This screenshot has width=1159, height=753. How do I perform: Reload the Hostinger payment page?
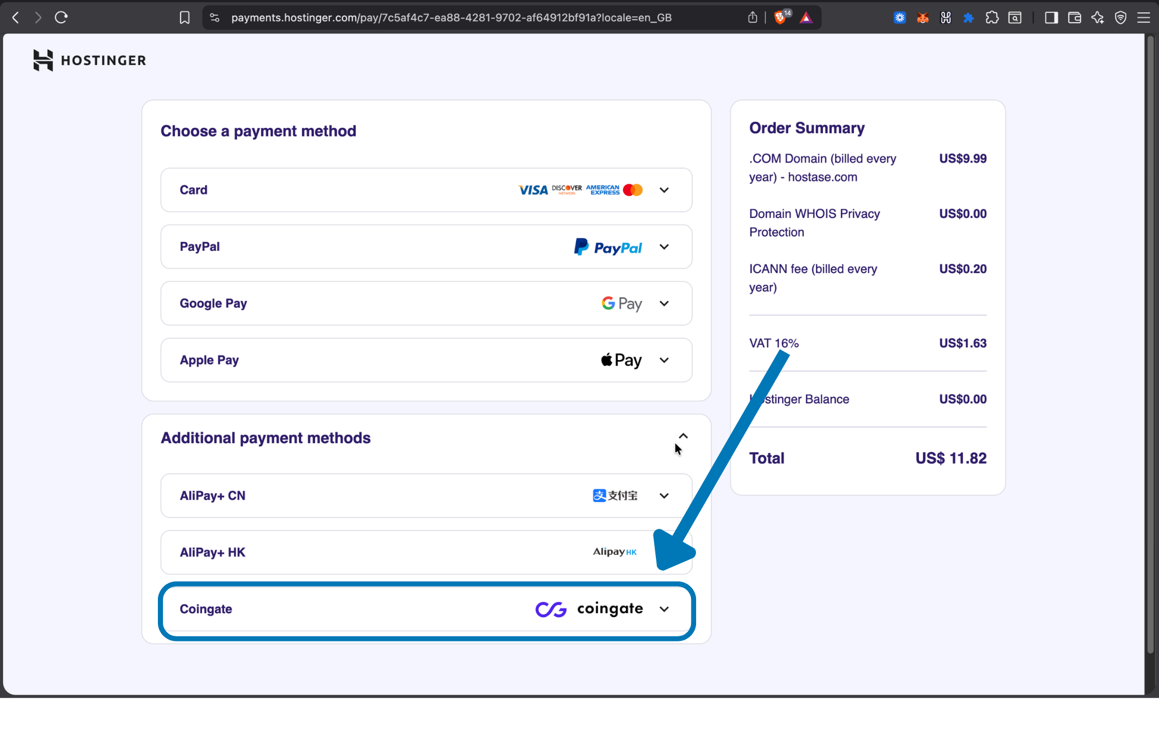tap(61, 18)
